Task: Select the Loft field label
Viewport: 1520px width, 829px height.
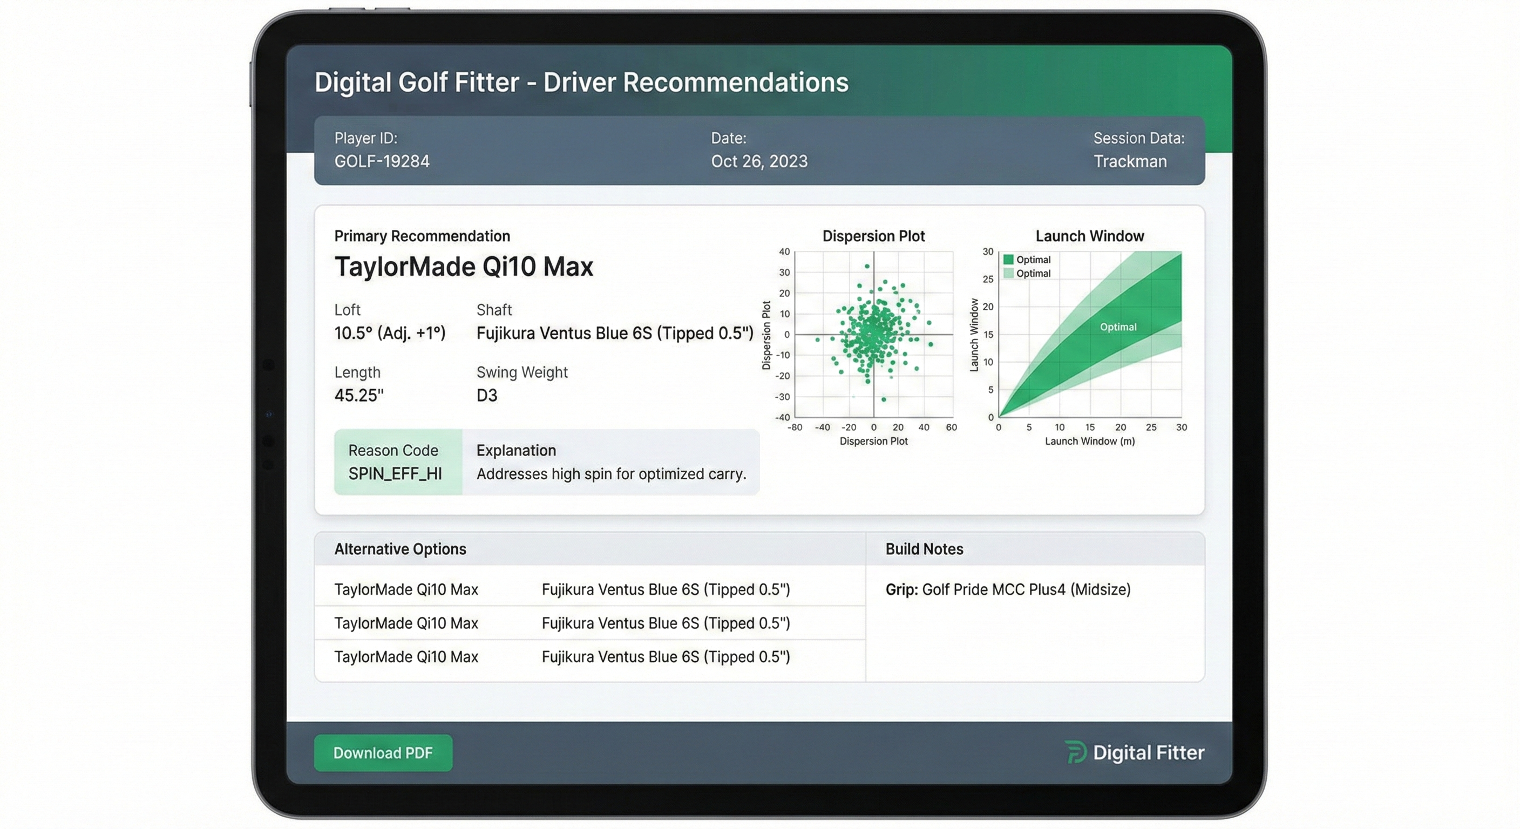Action: pyautogui.click(x=347, y=310)
